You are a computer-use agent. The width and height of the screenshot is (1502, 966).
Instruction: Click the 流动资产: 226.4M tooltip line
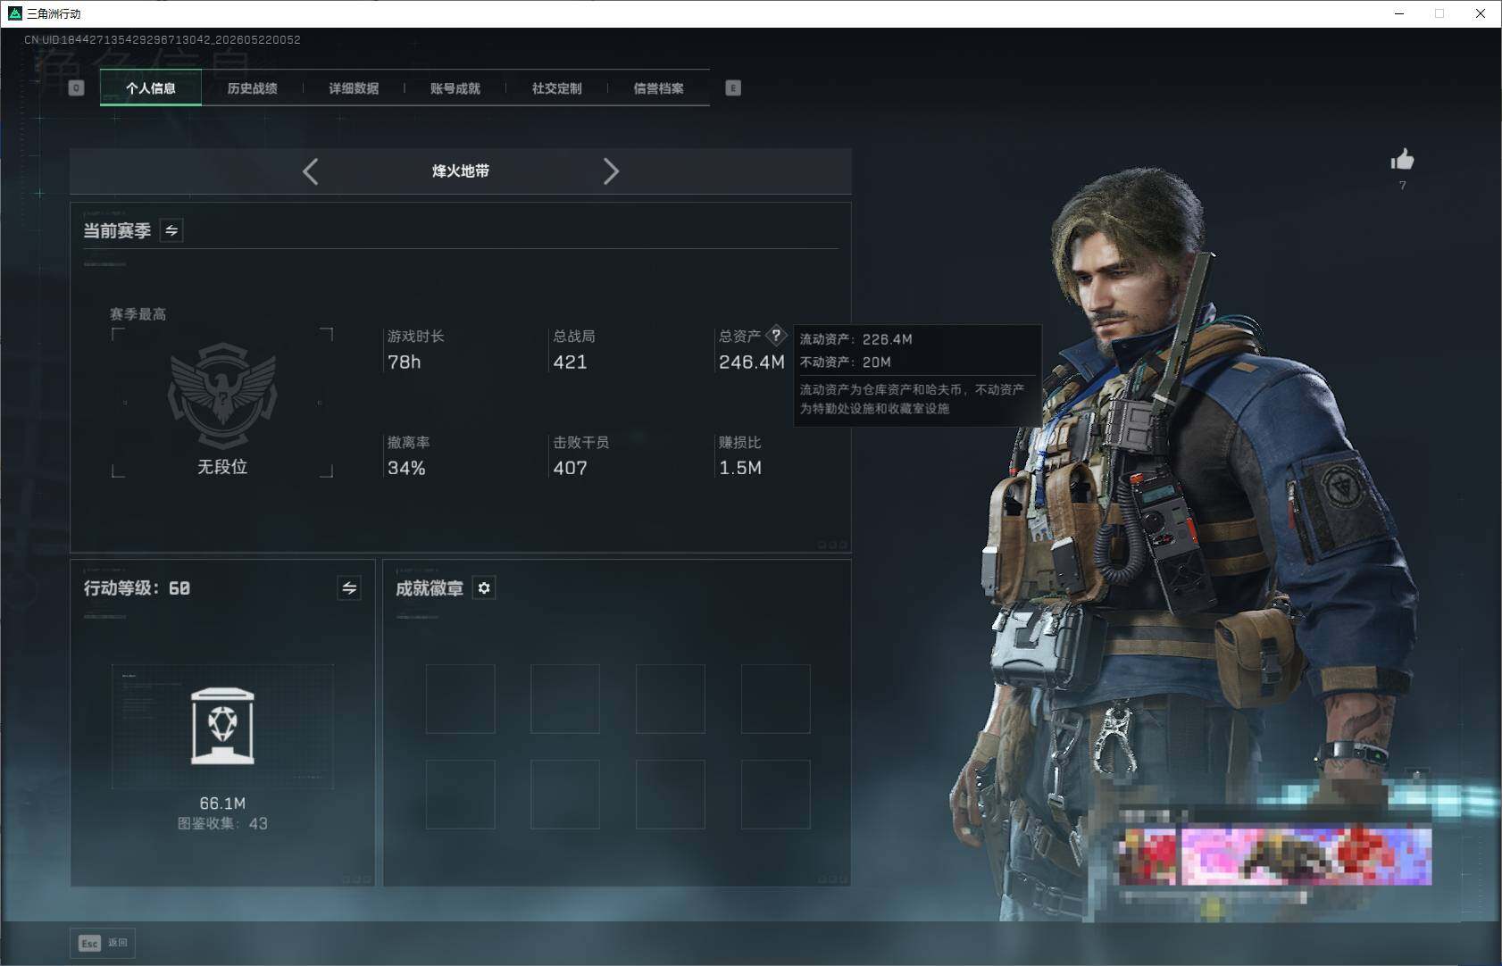[x=855, y=339]
